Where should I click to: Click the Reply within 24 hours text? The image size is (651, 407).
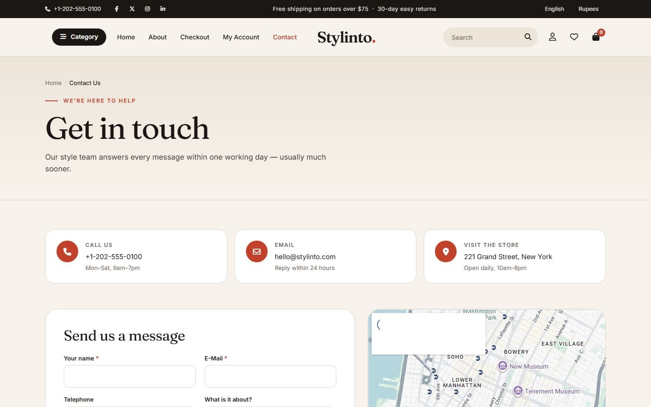coord(305,268)
